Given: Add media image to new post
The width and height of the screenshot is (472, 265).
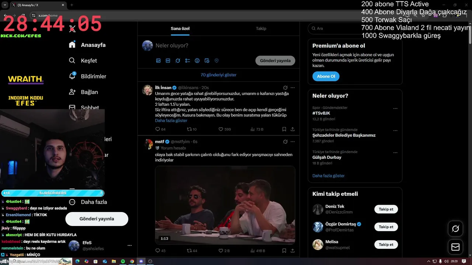Looking at the screenshot, I should click(x=158, y=61).
